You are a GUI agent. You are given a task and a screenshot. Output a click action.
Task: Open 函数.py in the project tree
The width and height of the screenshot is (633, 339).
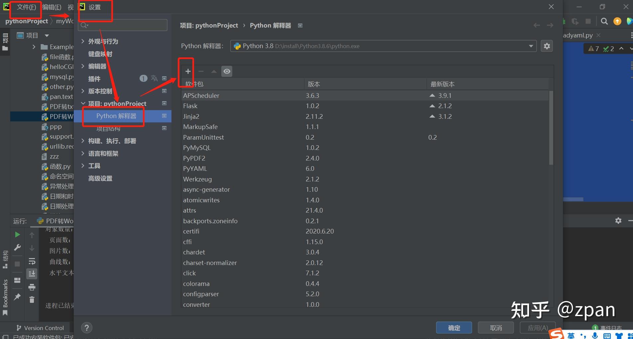[56, 166]
